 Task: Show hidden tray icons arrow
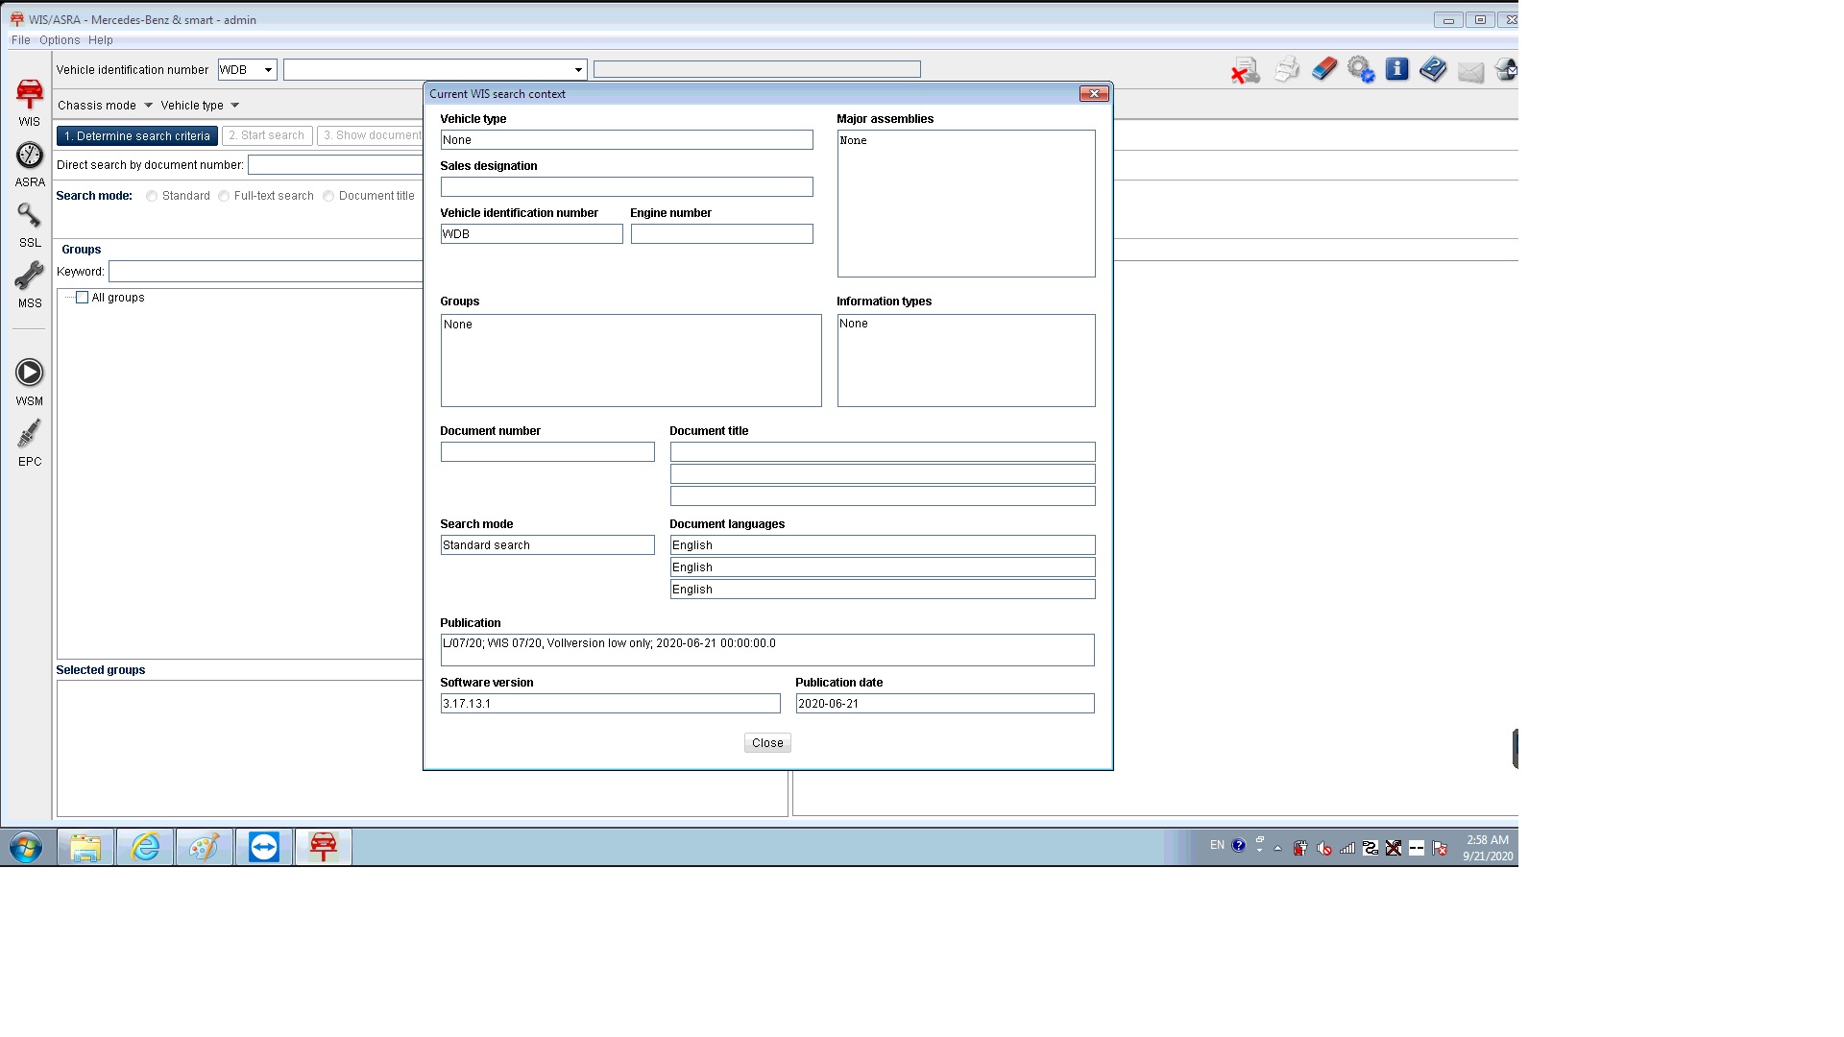tap(1277, 848)
